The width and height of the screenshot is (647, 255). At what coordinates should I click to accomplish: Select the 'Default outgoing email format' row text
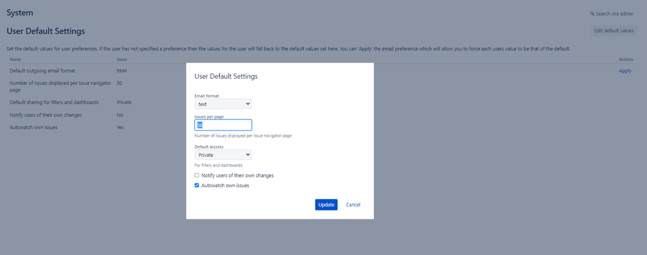coord(42,71)
